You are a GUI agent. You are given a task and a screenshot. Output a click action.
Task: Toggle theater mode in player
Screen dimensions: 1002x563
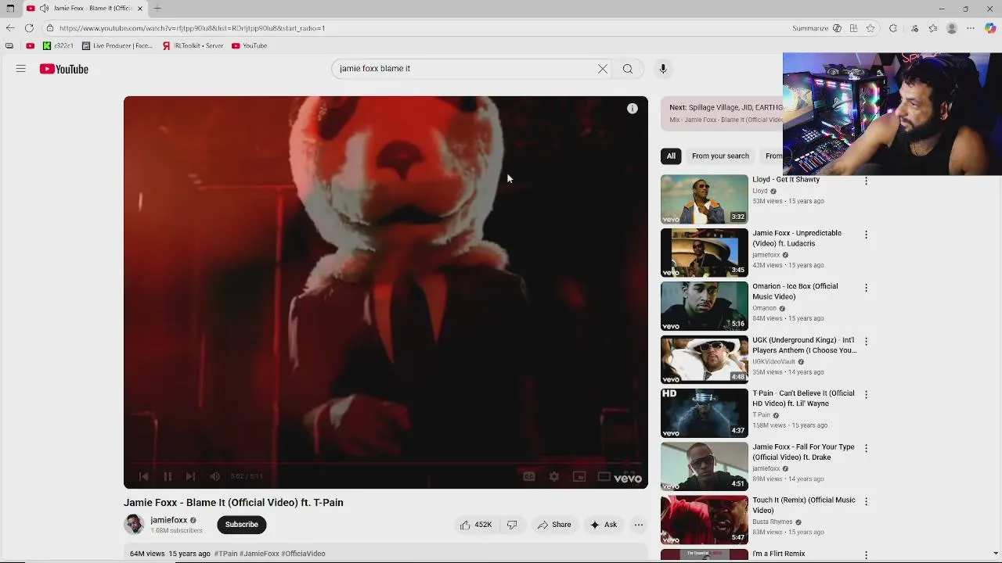coord(604,476)
